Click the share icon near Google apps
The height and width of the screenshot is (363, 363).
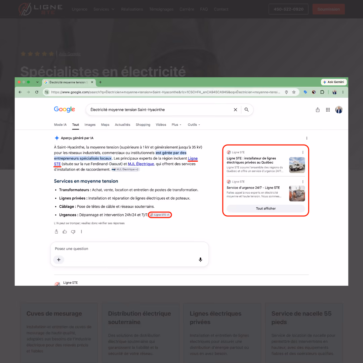pyautogui.click(x=317, y=110)
